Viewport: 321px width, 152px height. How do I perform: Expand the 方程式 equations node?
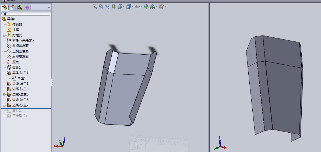(4, 35)
